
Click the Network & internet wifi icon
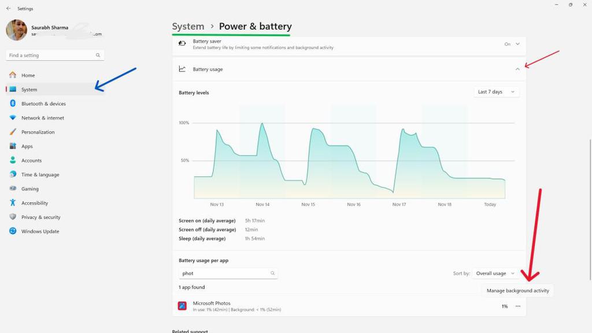pos(13,118)
